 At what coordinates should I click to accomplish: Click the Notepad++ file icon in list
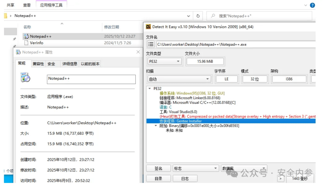click(x=26, y=37)
